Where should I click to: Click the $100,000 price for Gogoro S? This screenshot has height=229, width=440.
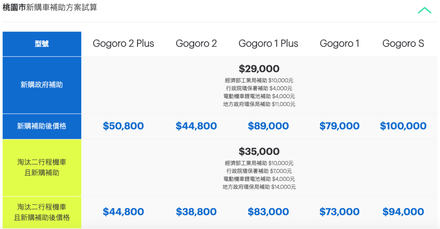403,126
